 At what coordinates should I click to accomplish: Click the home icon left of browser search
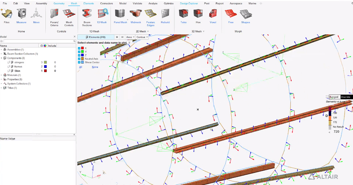click(1, 41)
